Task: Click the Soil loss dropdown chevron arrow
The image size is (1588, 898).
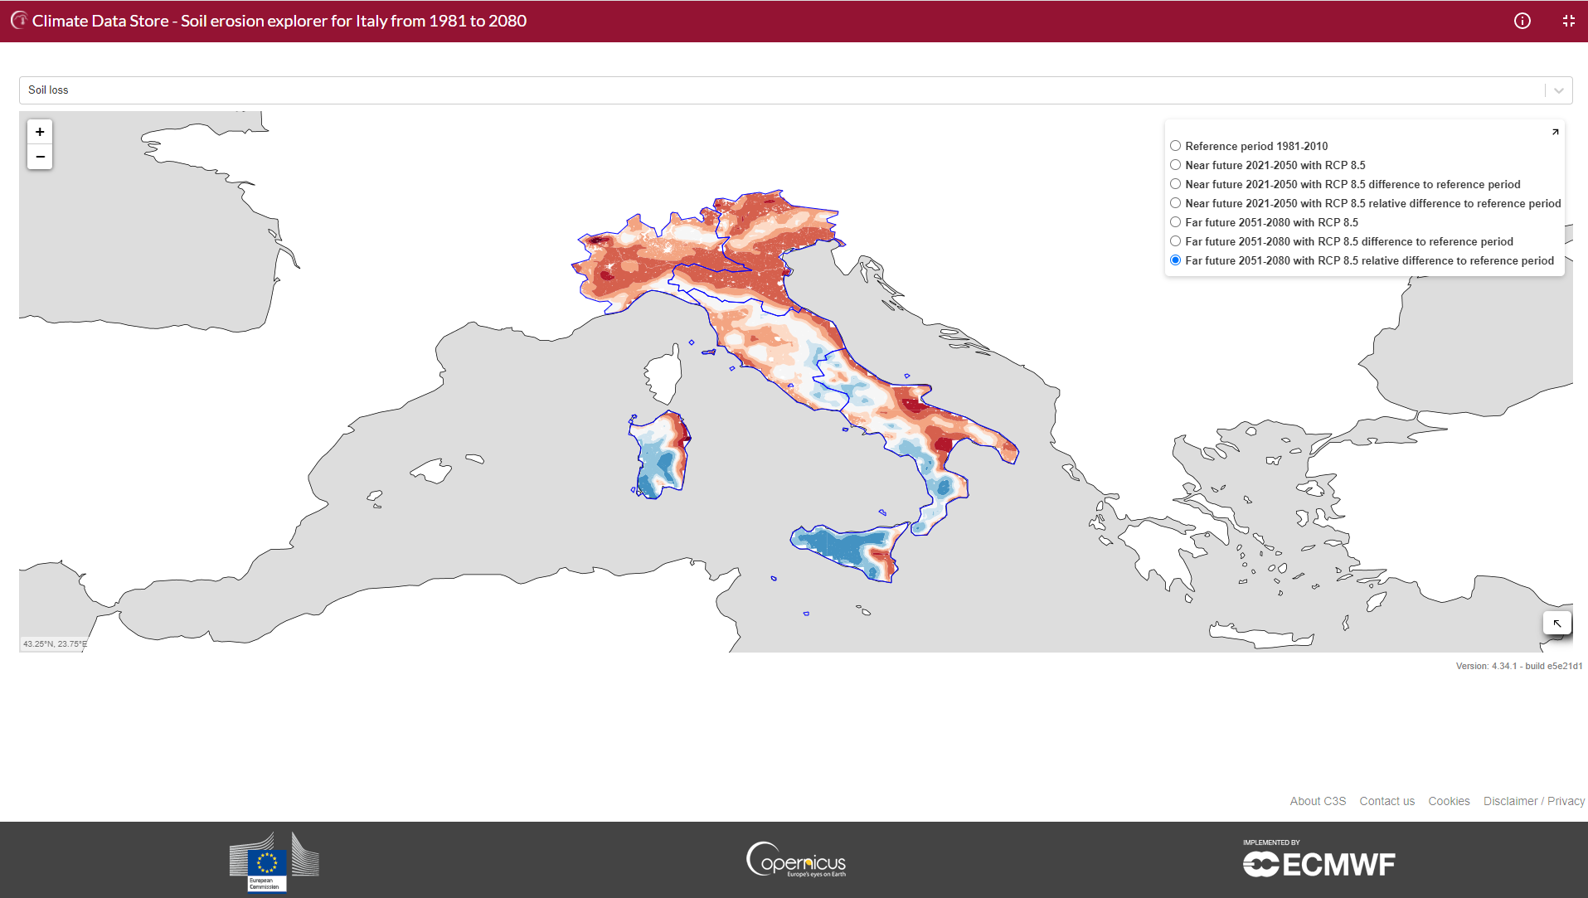Action: [1559, 90]
